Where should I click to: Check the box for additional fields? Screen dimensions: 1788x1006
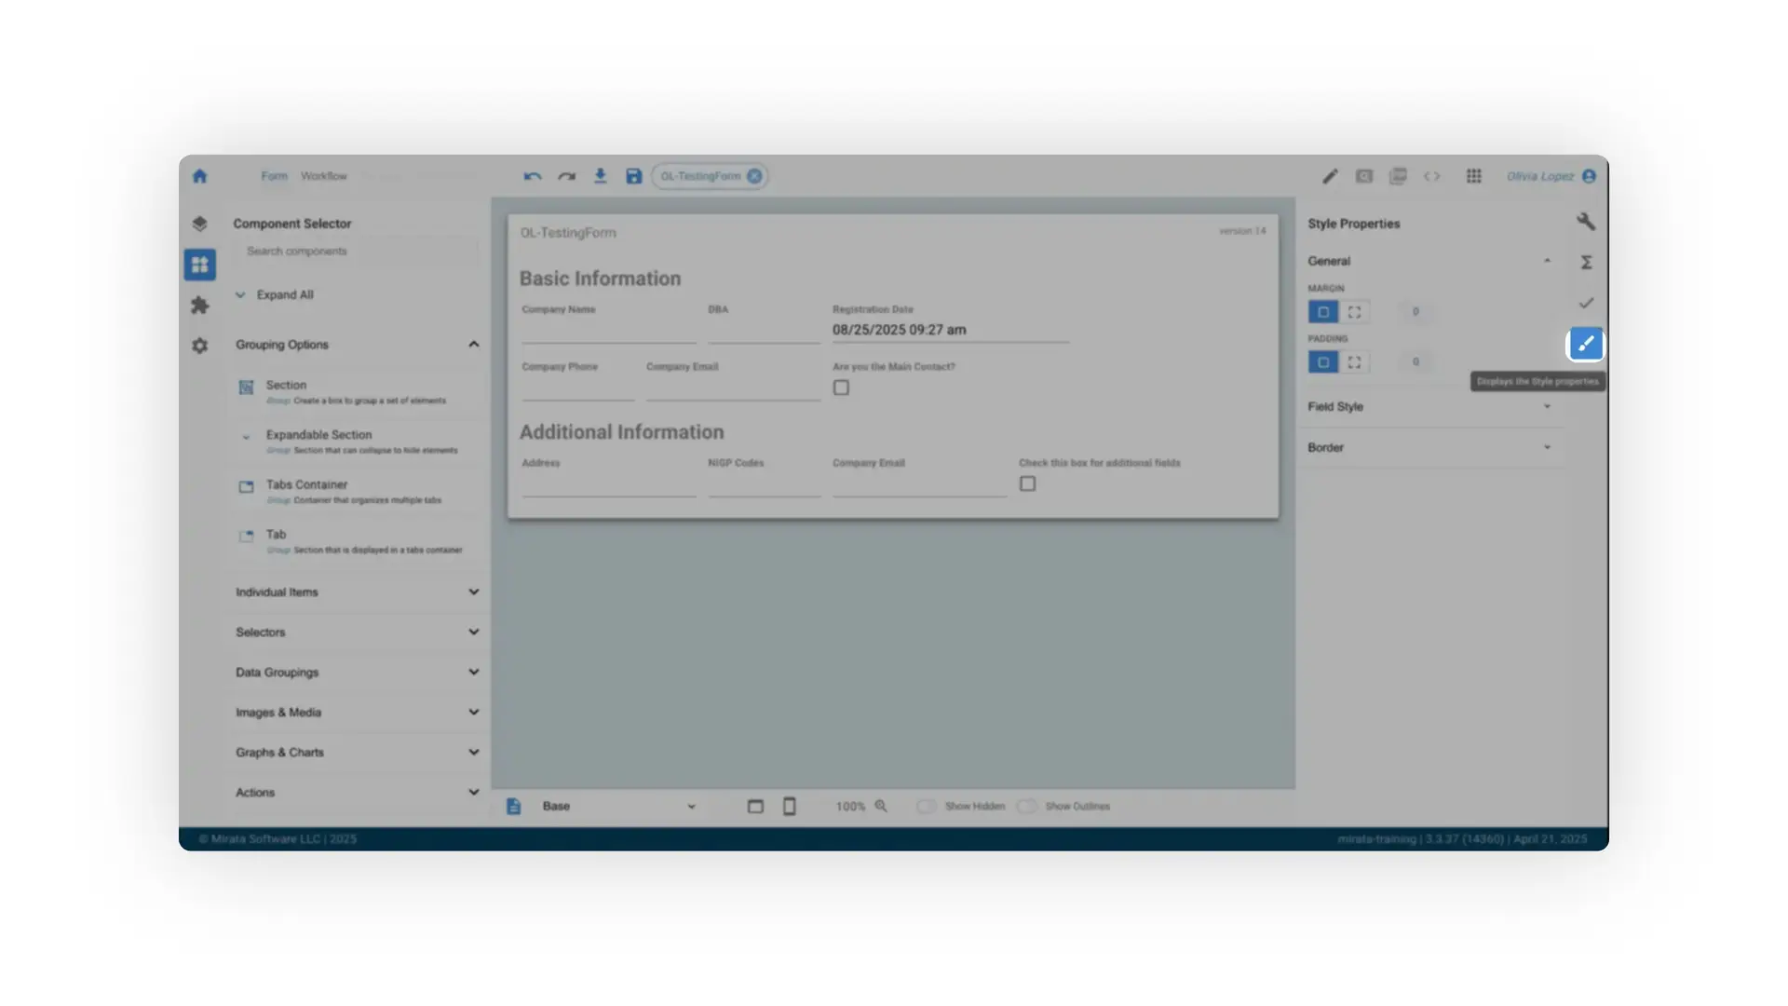tap(1027, 483)
